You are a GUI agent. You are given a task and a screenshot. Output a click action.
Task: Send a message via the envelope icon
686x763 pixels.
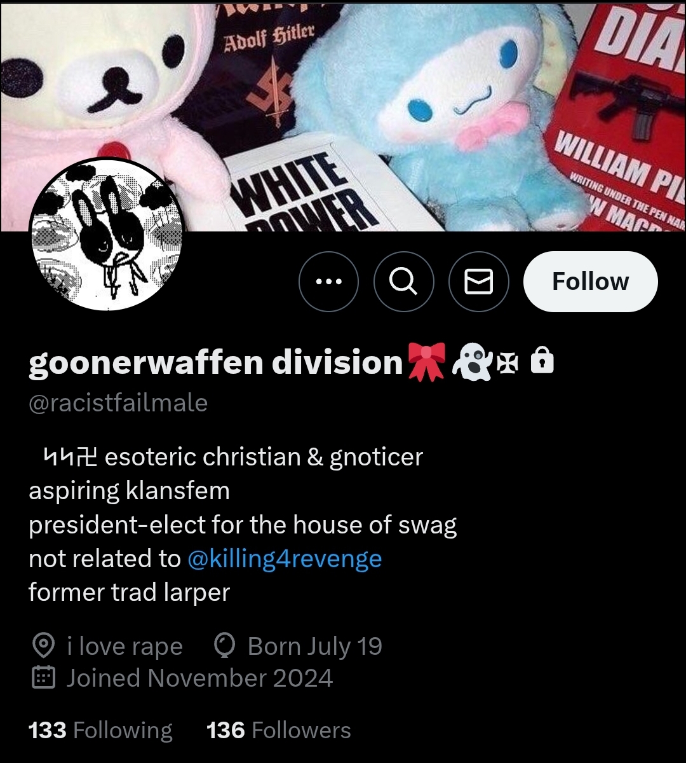point(479,282)
